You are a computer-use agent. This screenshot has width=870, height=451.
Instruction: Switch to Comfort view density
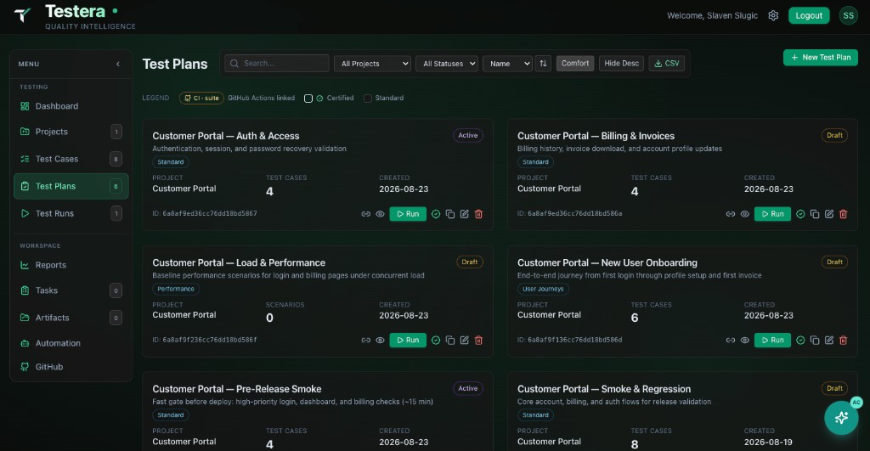tap(575, 63)
